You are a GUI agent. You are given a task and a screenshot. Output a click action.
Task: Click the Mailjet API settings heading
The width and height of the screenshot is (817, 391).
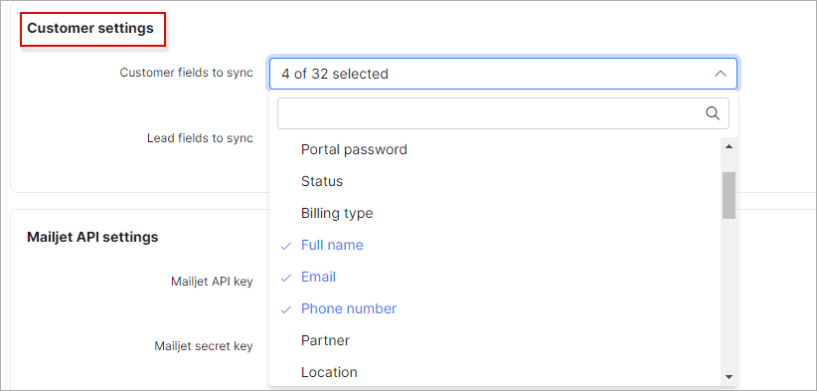(x=92, y=237)
